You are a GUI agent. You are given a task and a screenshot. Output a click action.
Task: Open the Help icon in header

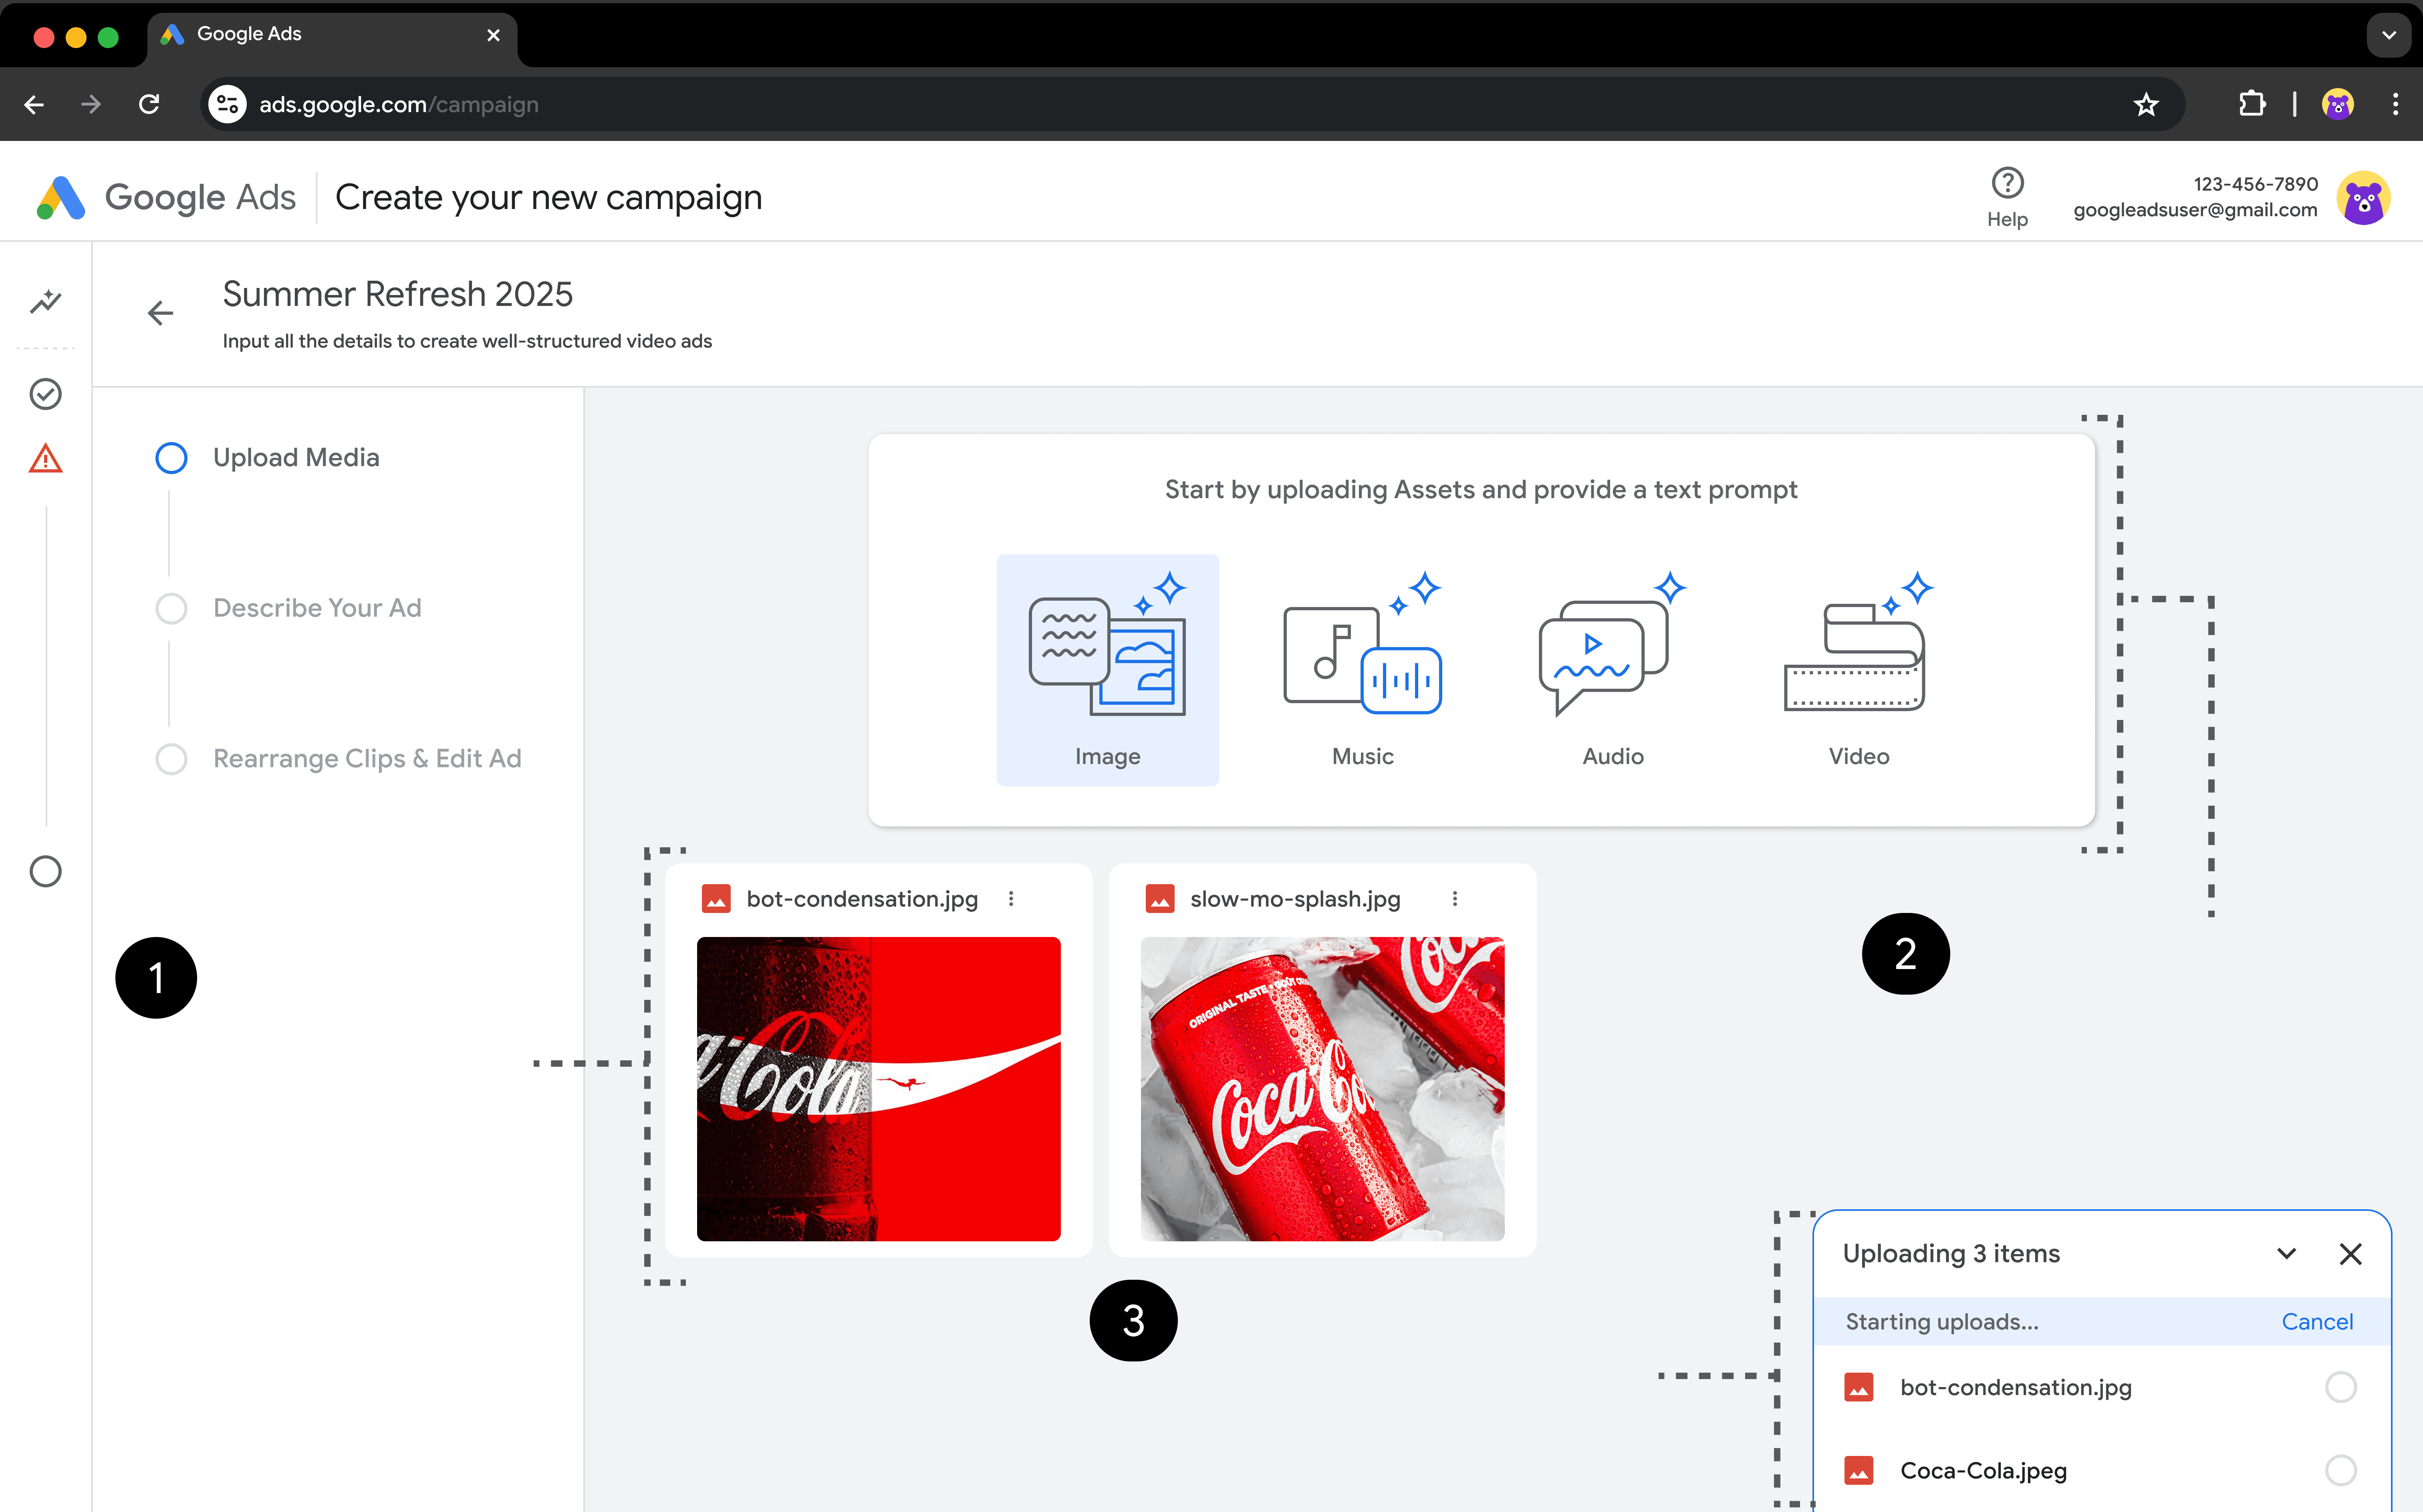point(2006,184)
